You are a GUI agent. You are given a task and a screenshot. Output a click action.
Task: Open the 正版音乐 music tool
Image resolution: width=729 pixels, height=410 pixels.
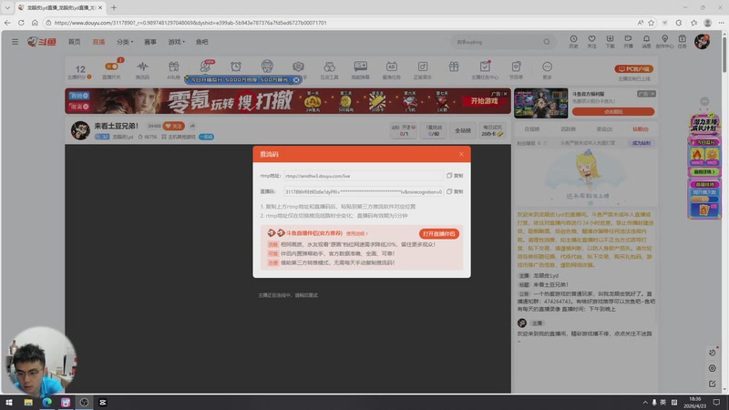click(423, 70)
